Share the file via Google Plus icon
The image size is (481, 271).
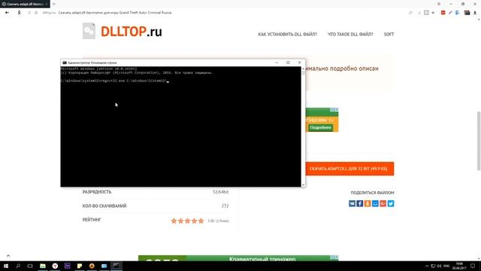[x=383, y=203]
